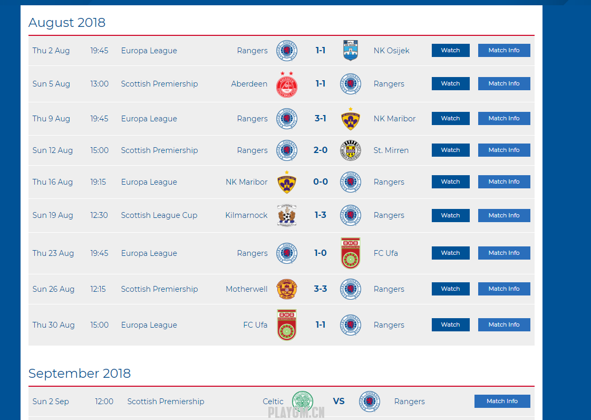The image size is (591, 420).
Task: Open Match Info for Celtic vs Rangers
Action: (x=502, y=401)
